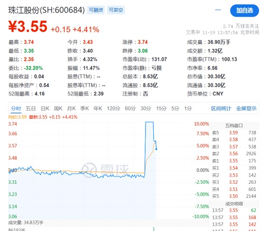Viewport: 260px width, 231px height.
Task: Click the 成交明细 header
Action: 234,203
